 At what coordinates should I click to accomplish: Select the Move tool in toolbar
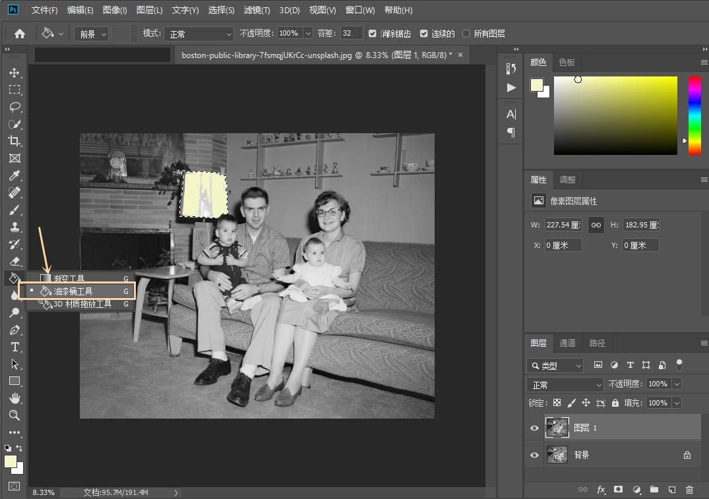(x=14, y=73)
